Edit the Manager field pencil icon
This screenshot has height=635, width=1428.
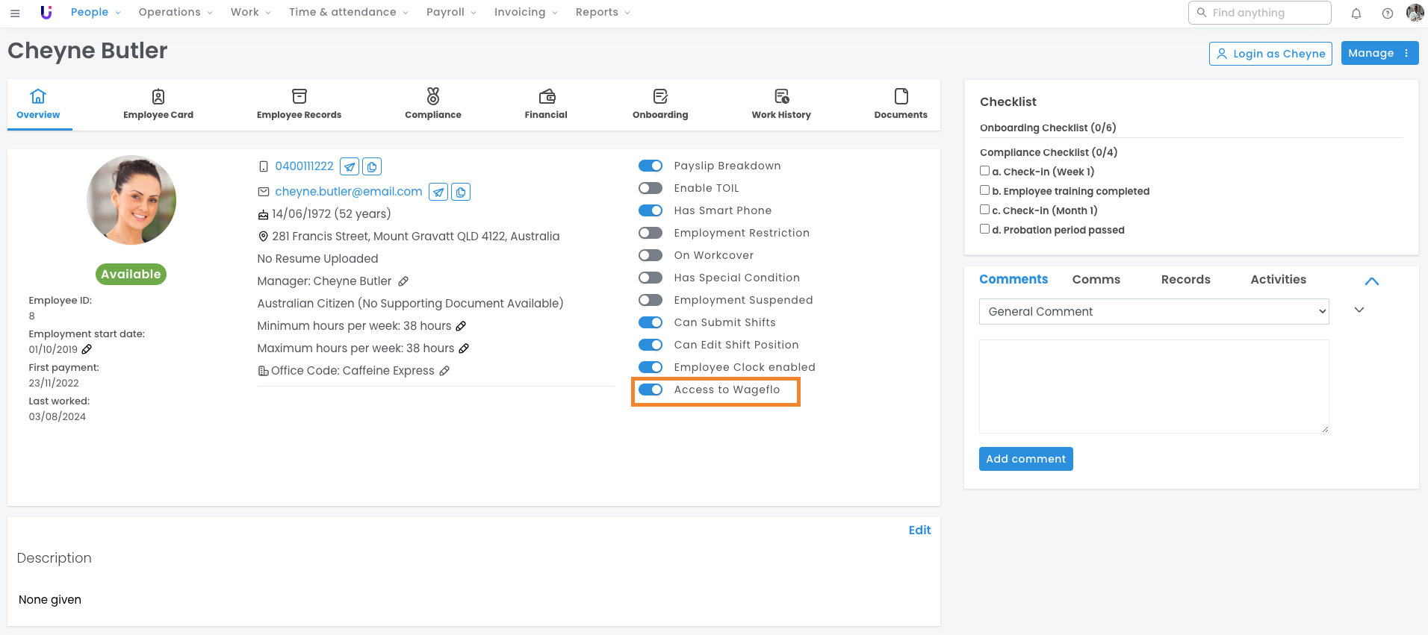point(403,281)
